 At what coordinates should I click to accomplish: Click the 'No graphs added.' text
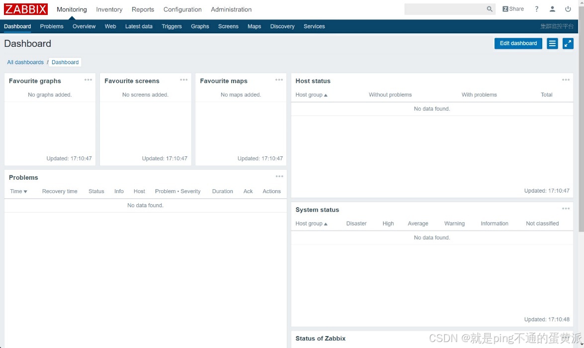click(50, 95)
